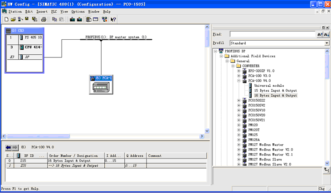This screenshot has width=331, height=193.
Task: Collapse the PCA-100 V4.0 tree node
Action: [x=239, y=81]
